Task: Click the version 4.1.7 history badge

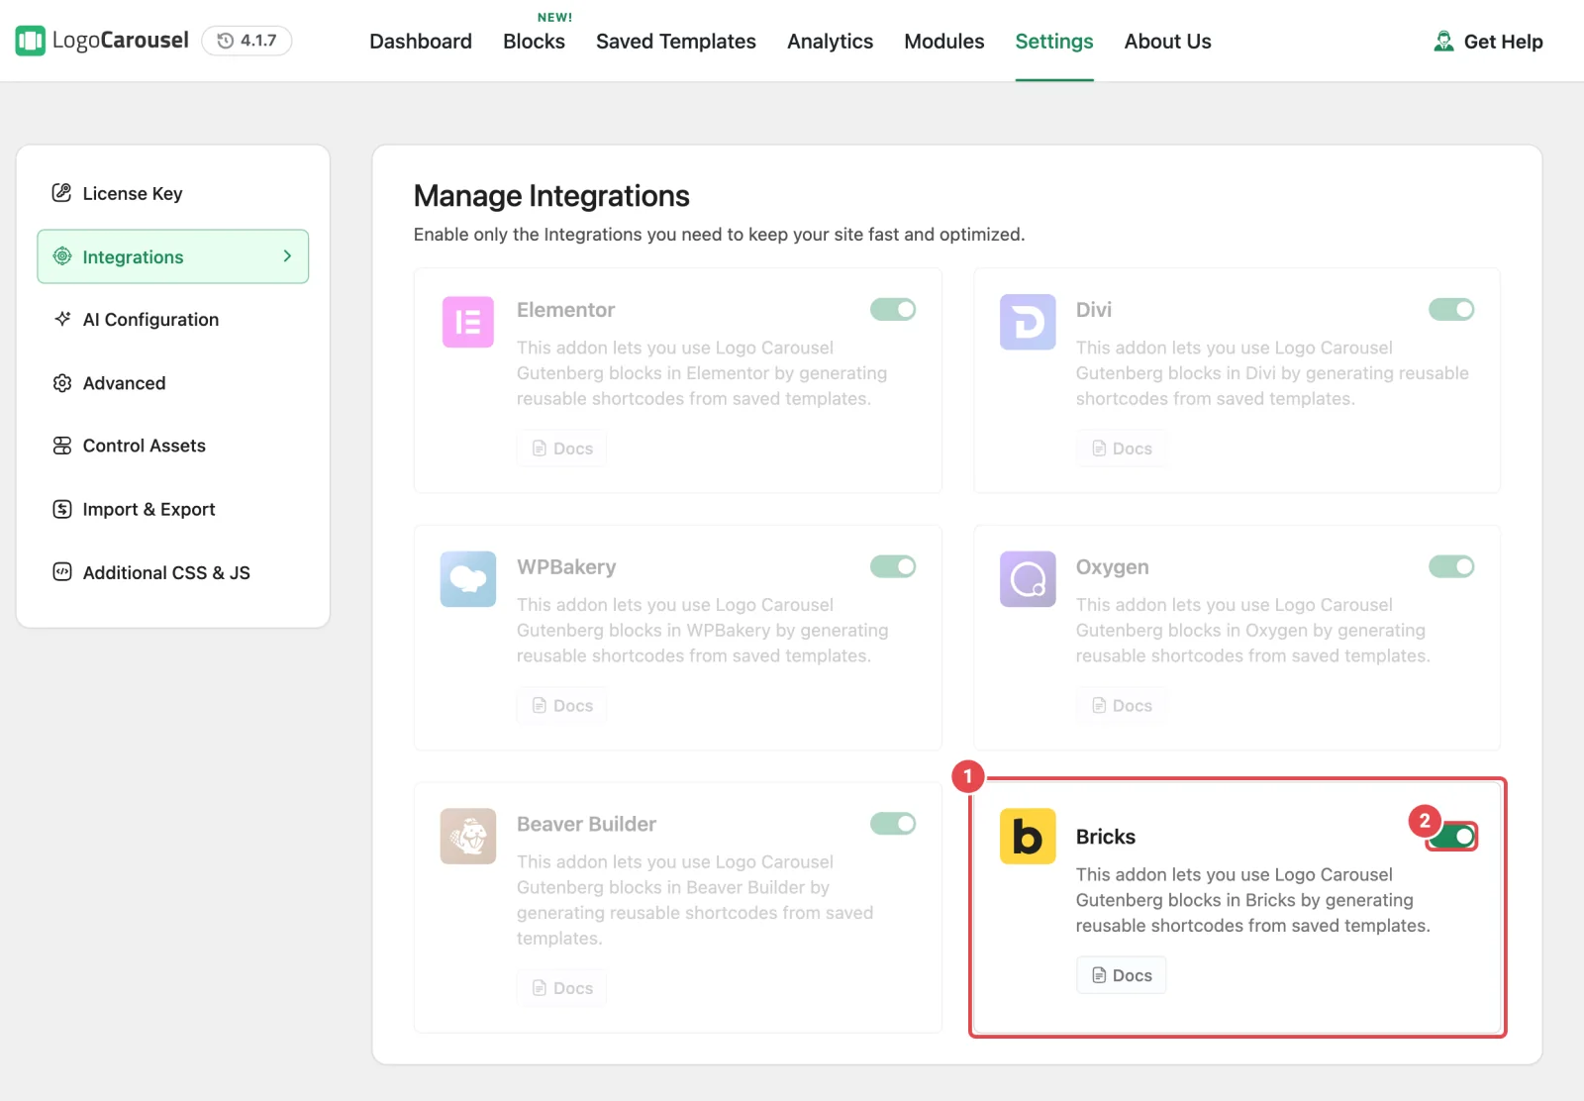Action: pyautogui.click(x=247, y=41)
